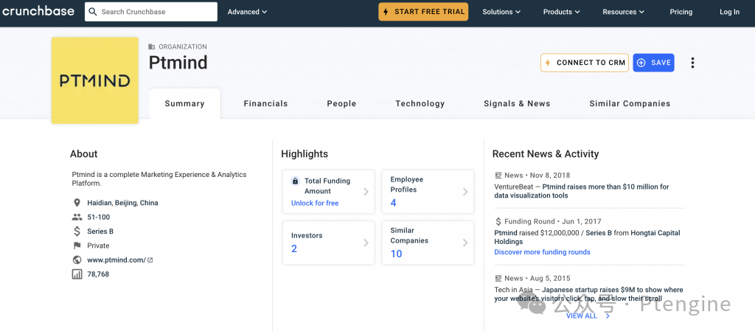
Task: Click the lock icon on Total Funding Amount
Action: pyautogui.click(x=295, y=181)
